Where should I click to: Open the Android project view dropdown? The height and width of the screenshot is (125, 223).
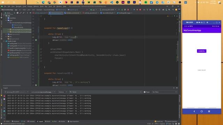(x=8, y=13)
